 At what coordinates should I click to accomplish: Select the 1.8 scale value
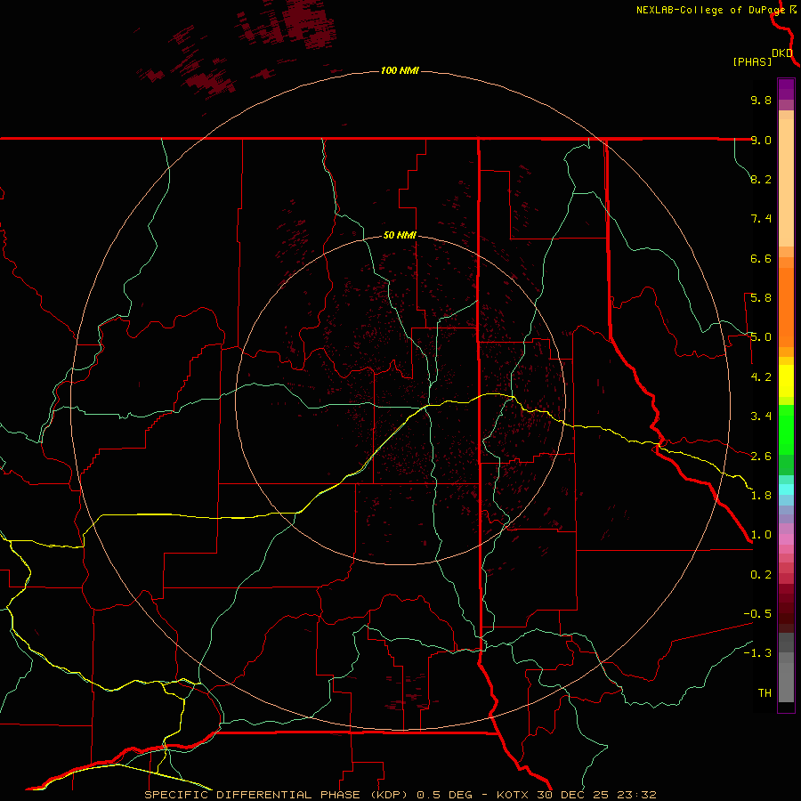(761, 496)
